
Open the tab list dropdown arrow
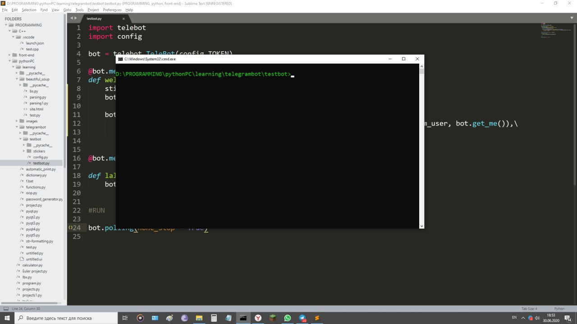pos(571,18)
